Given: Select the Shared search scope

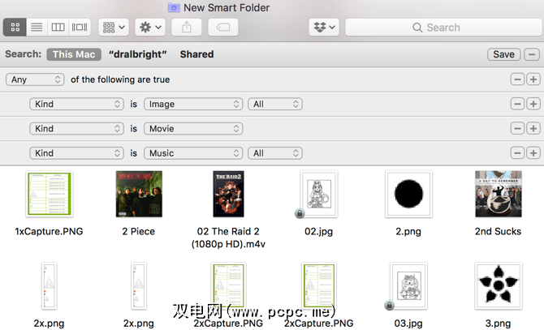Looking at the screenshot, I should 196,54.
